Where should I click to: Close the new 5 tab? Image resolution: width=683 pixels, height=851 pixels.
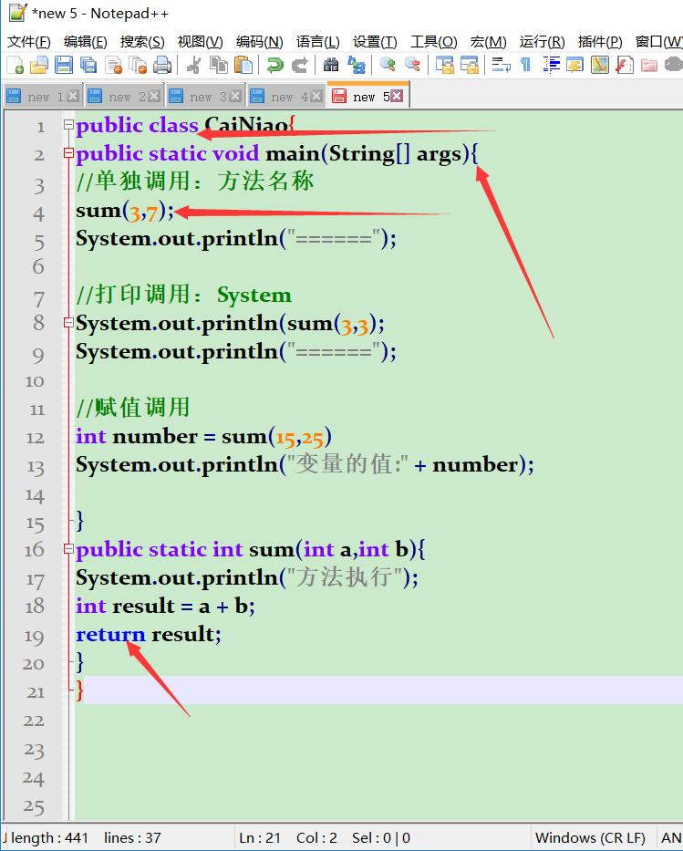point(397,96)
